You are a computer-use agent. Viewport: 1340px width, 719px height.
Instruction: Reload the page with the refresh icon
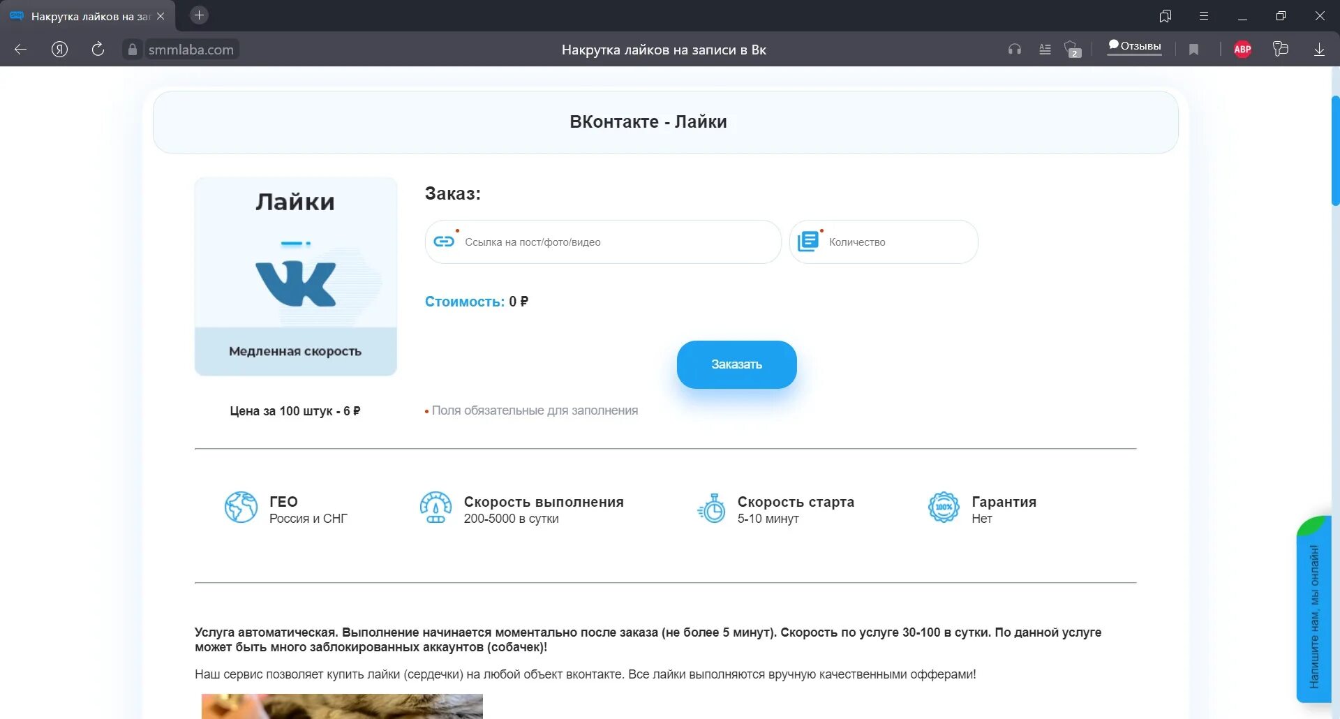coord(98,49)
